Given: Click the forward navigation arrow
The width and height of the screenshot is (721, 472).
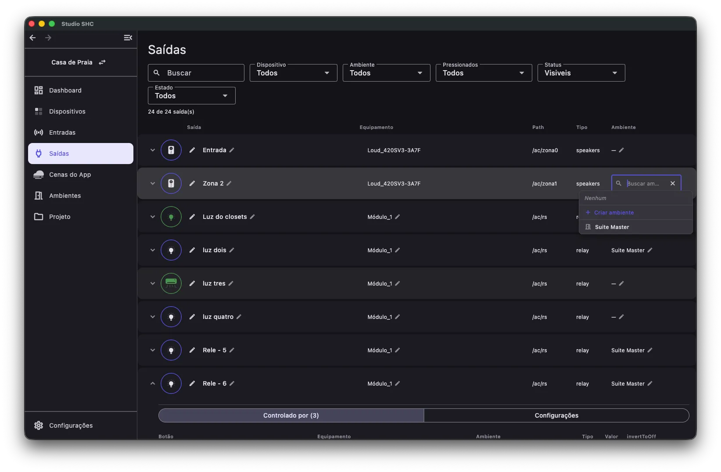Looking at the screenshot, I should pos(48,38).
